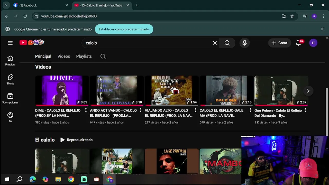This screenshot has width=329, height=185.
Task: Open Suscripciones in the sidebar
Action: (10, 99)
